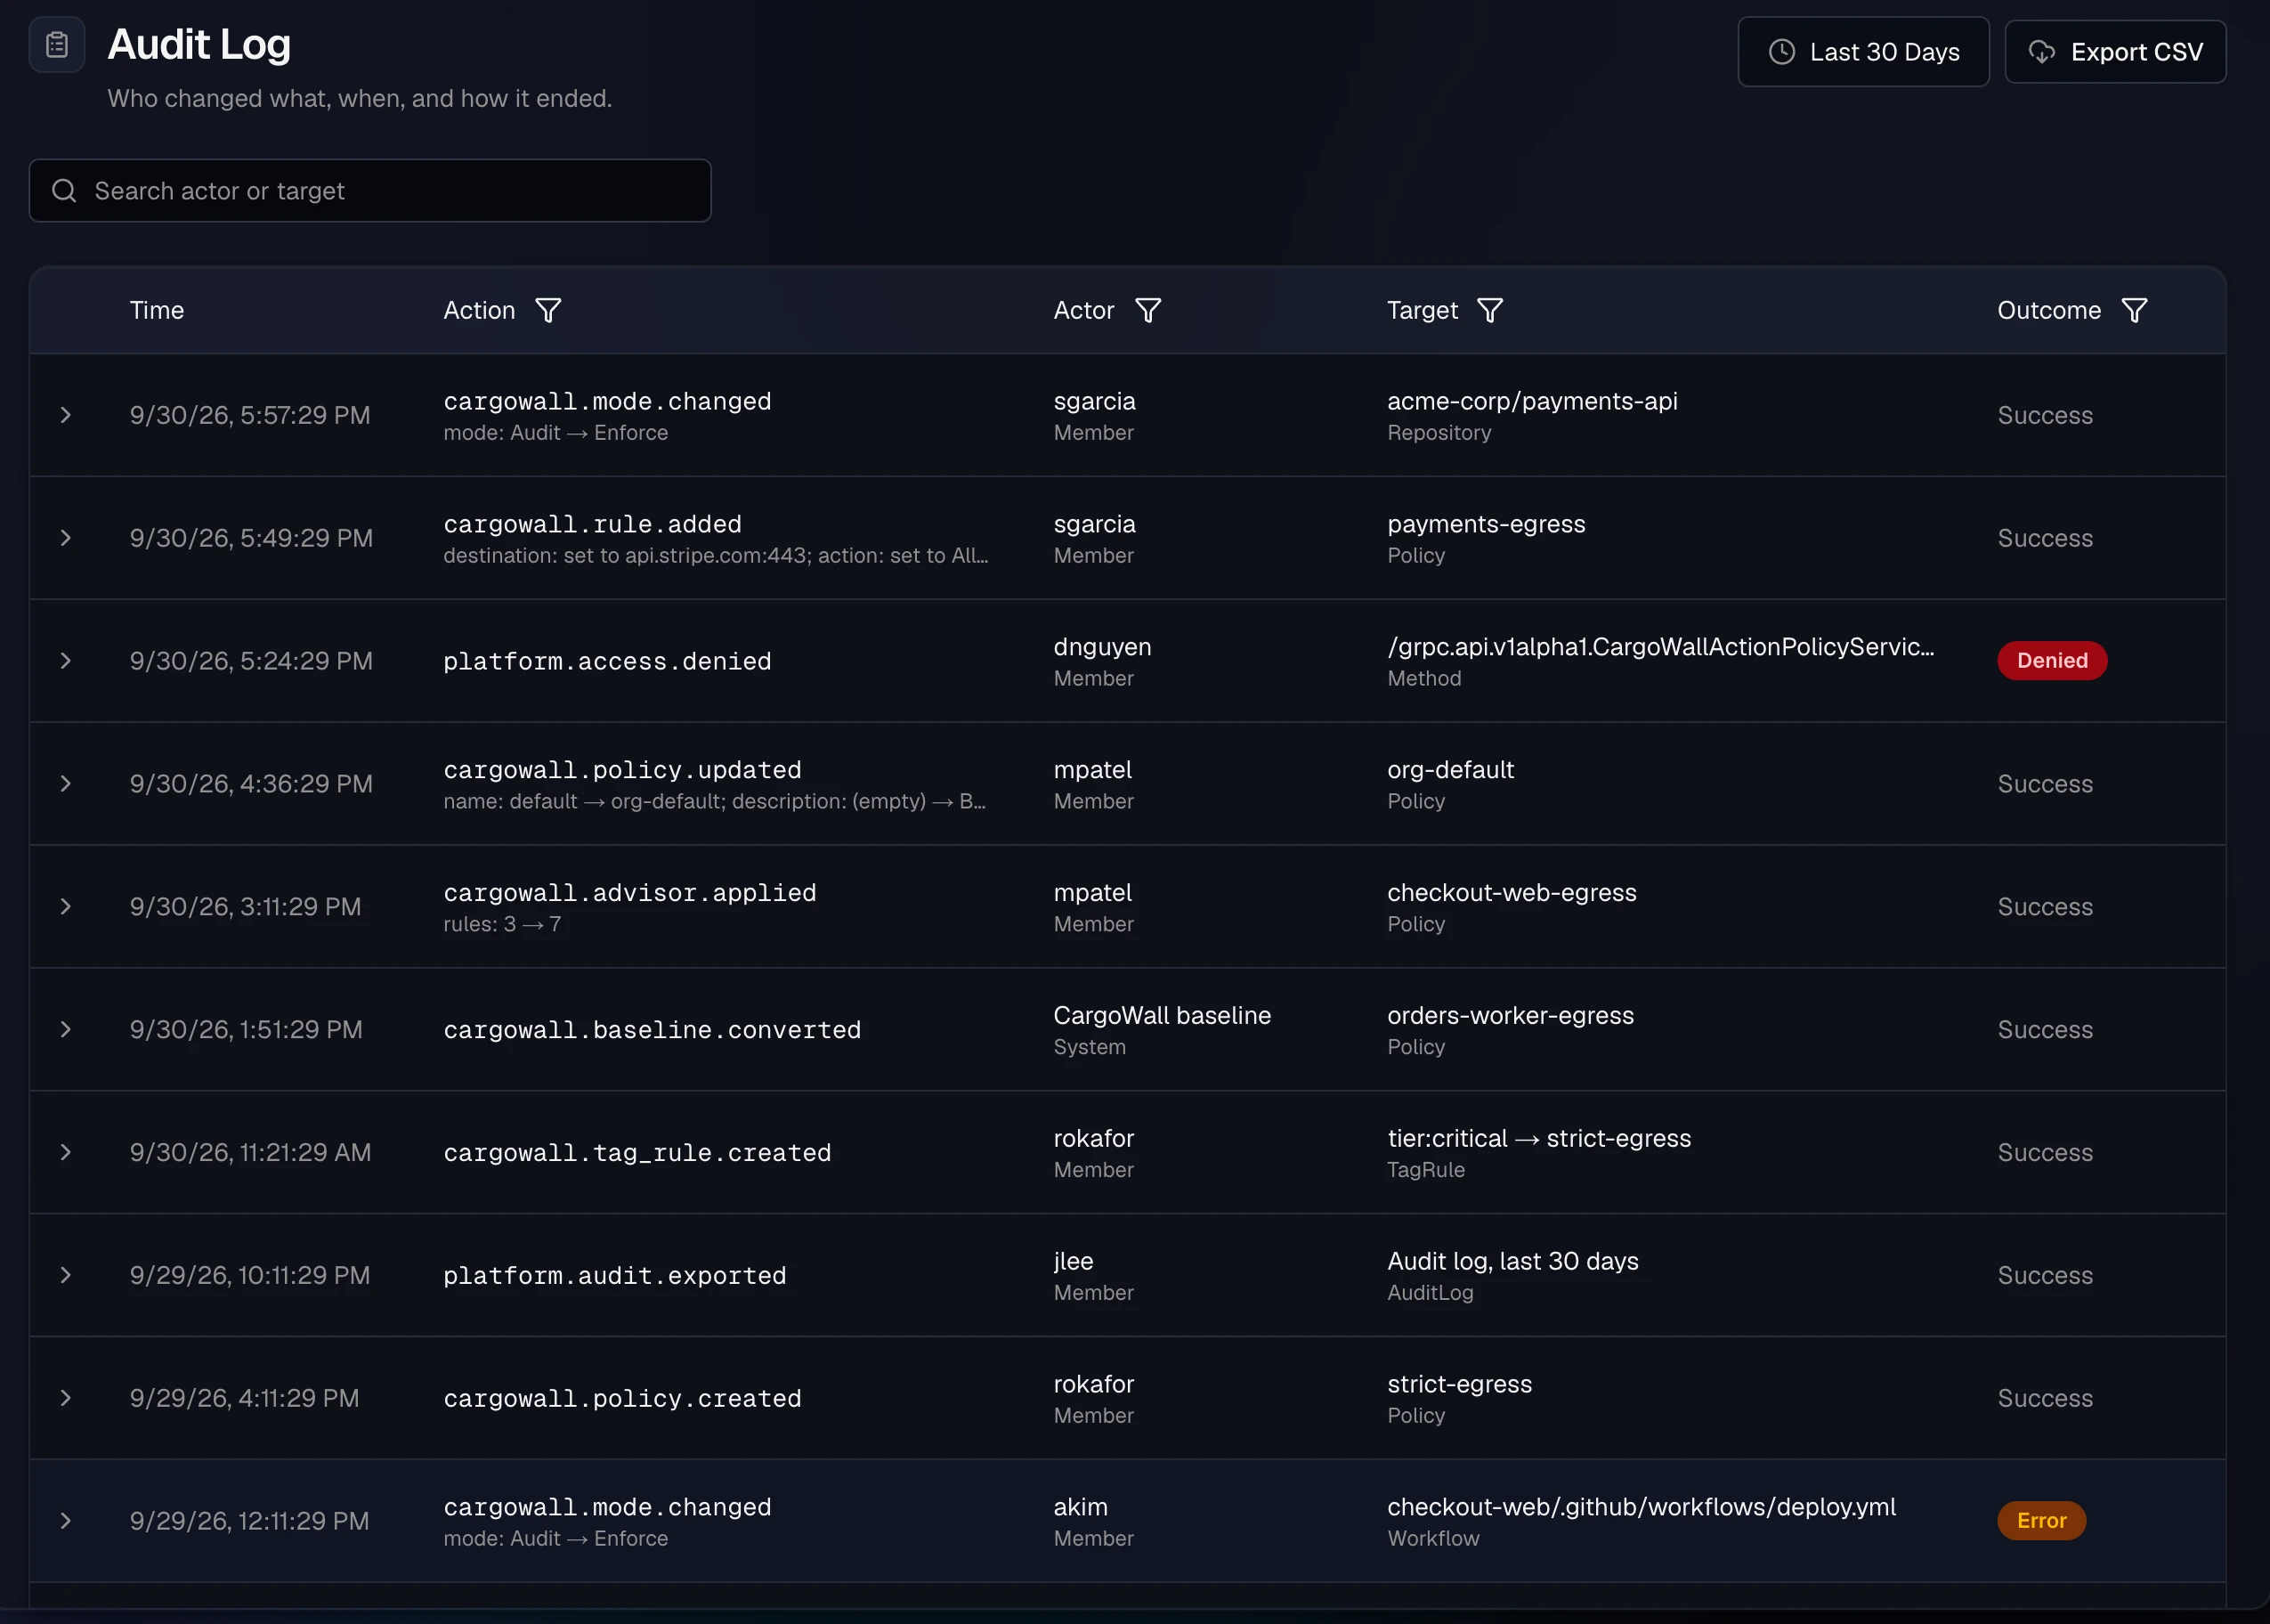Click actor sgarcia in the rule.added row

point(1095,525)
